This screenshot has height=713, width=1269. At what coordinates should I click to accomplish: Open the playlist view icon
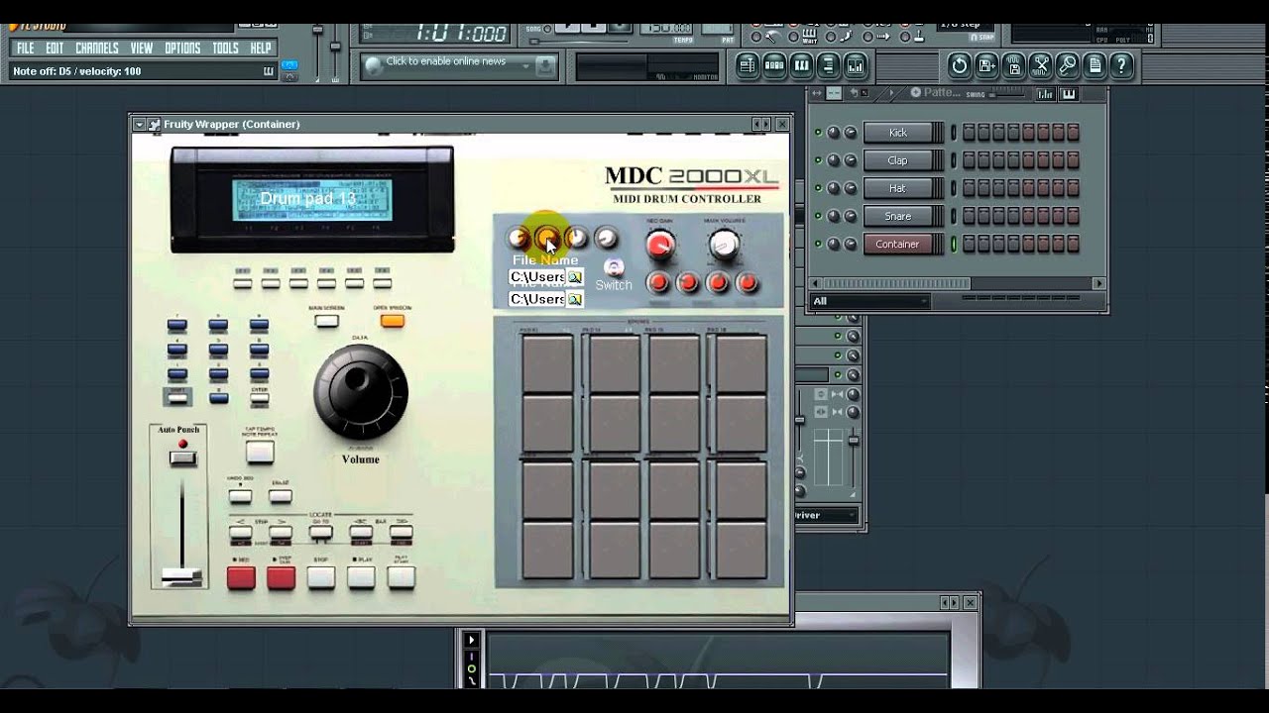coord(748,66)
